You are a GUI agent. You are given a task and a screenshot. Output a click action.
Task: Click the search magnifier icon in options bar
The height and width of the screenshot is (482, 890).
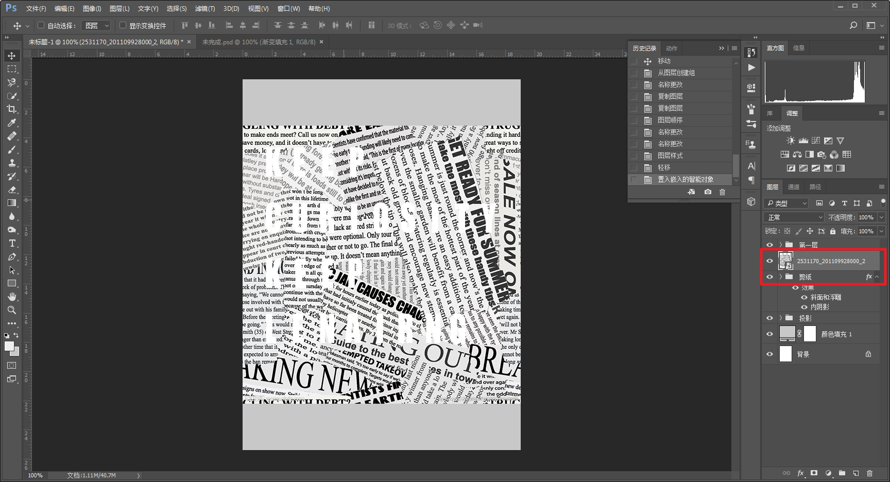pyautogui.click(x=853, y=25)
